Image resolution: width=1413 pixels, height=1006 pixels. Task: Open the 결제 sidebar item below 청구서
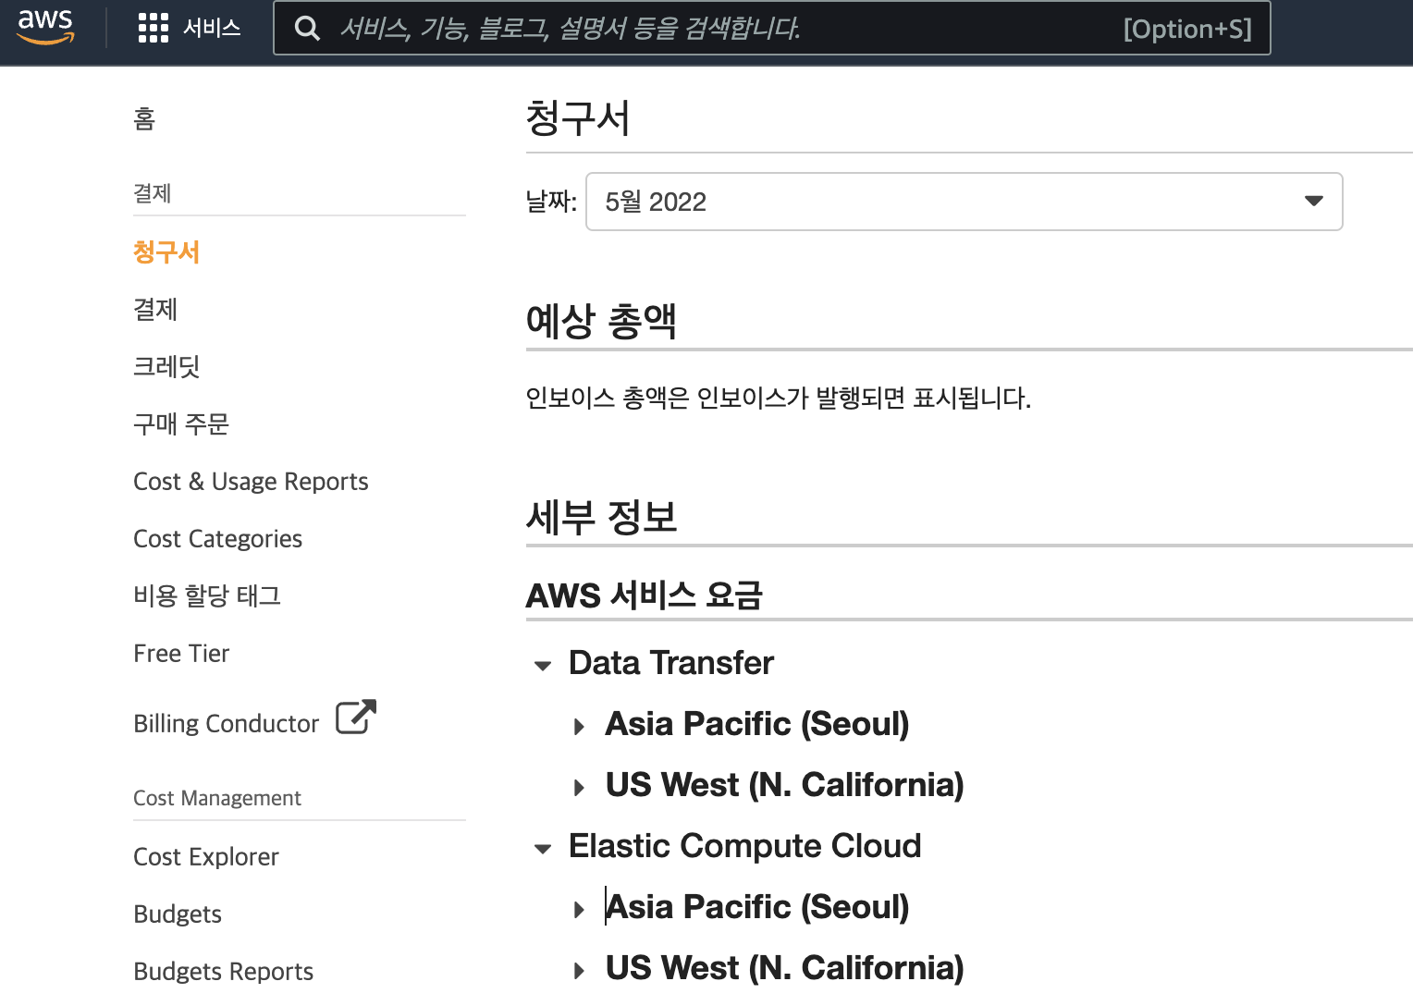pyautogui.click(x=155, y=309)
